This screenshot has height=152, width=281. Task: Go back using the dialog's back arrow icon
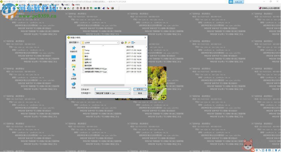point(122,43)
